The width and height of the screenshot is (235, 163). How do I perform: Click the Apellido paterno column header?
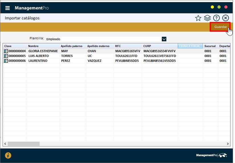pyautogui.click(x=73, y=46)
